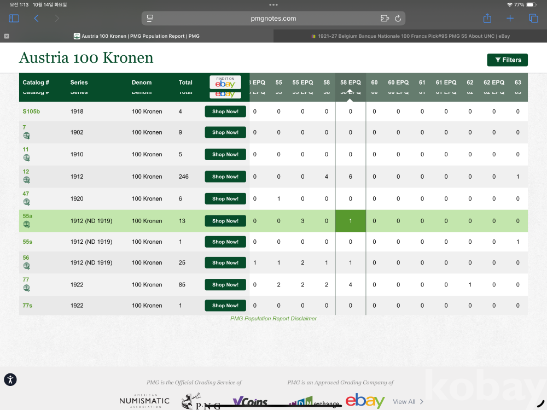Screen dimensions: 547x410
Task: Click globe icon under catalog 12
Action: point(26,180)
